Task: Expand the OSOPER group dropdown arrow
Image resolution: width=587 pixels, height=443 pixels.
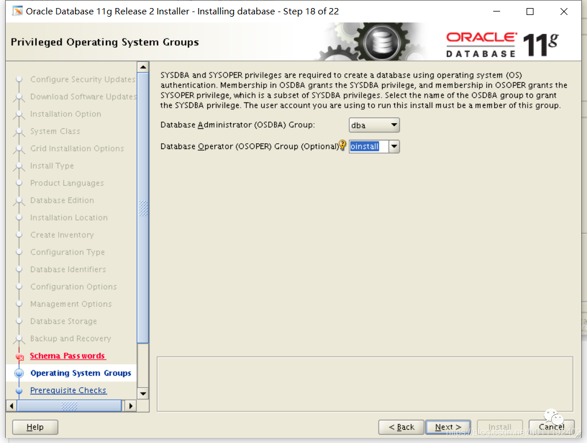Action: (x=394, y=146)
